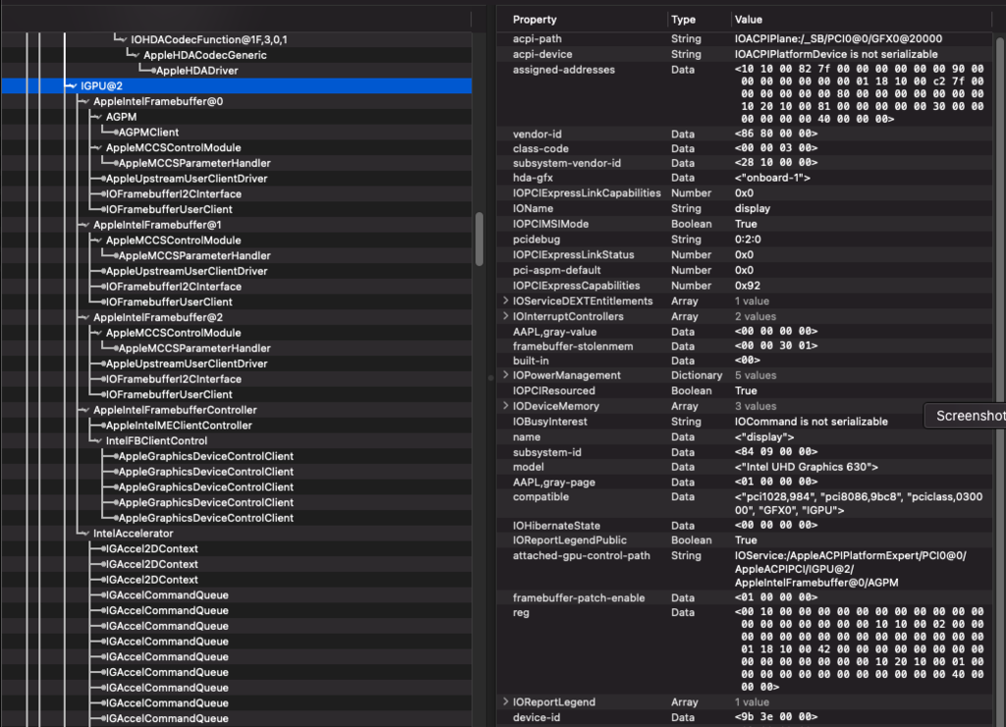The height and width of the screenshot is (727, 1006).
Task: Select the IntelFBClientControl tree item
Action: coord(156,441)
